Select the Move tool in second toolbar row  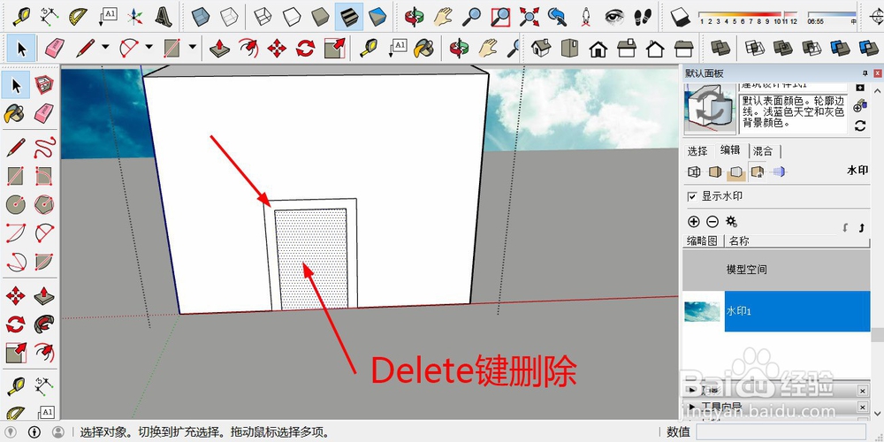tap(277, 49)
